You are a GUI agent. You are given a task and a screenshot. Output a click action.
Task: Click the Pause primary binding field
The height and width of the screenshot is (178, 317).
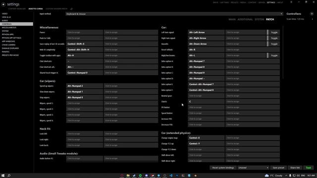[x=85, y=32]
